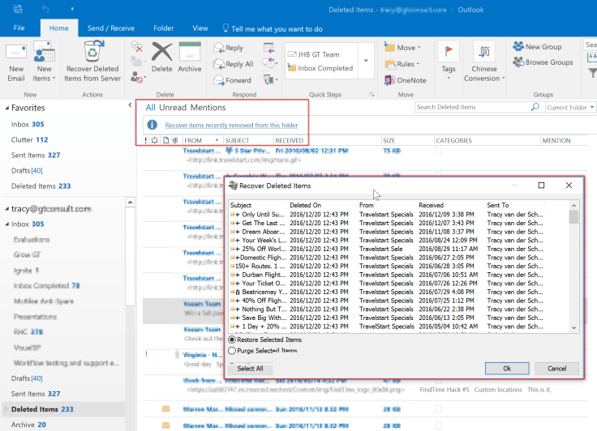Open the Current Folder search scope dropdown
The image size is (597, 431).
[569, 107]
